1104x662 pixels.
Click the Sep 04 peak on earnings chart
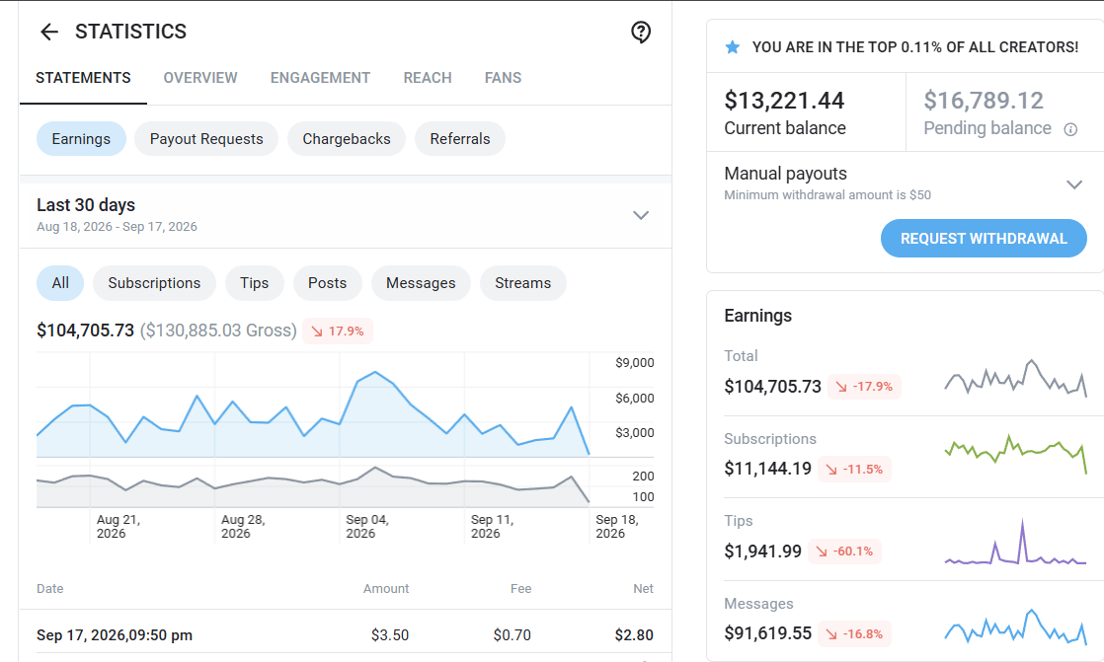(375, 372)
